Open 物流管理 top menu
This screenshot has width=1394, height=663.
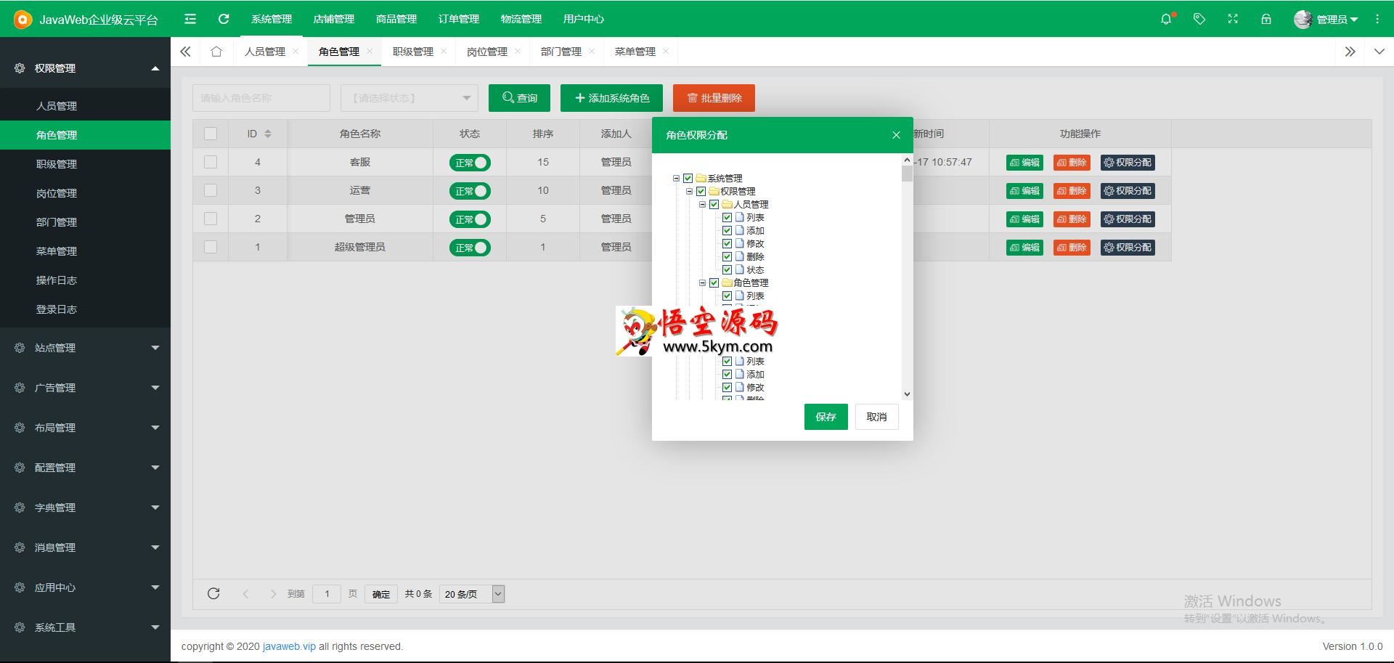(521, 19)
